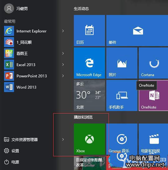Open the Groove 音乐 tile
Screen dimensions: 168x170
(x=122, y=139)
